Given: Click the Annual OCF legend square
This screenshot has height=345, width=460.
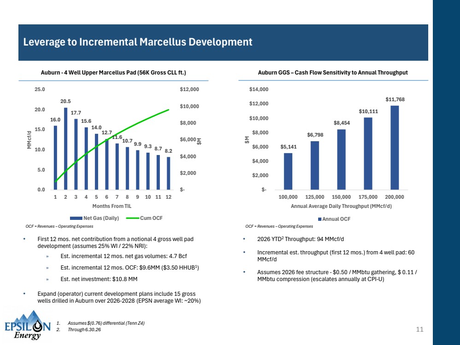Looking at the screenshot, I should (x=320, y=219).
